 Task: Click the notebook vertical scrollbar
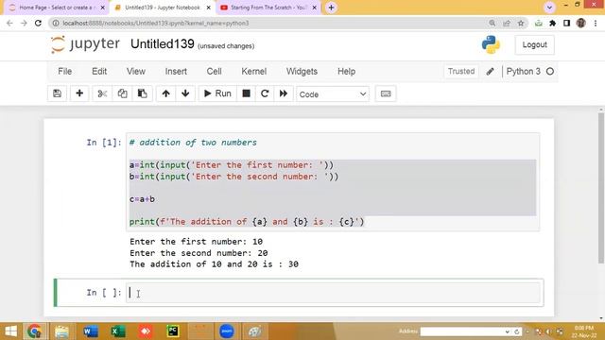[x=601, y=188]
